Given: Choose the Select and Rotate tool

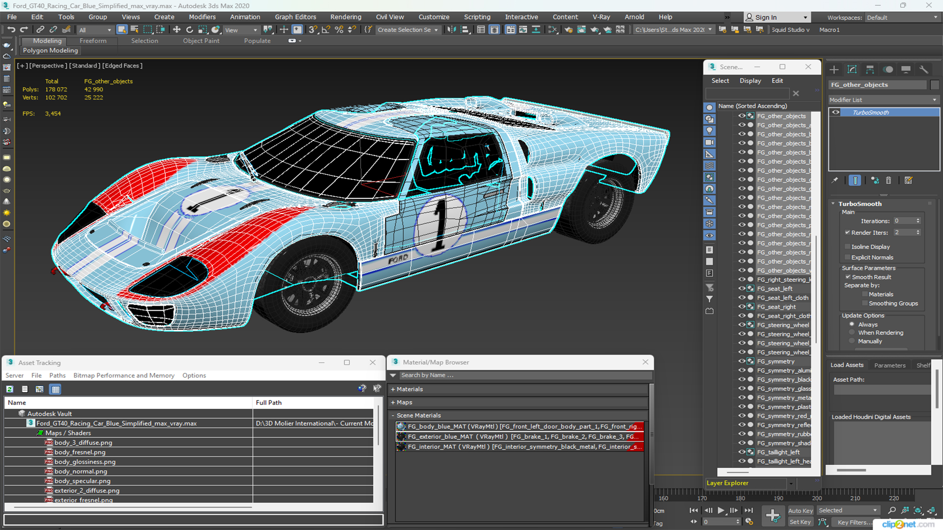Looking at the screenshot, I should tap(190, 30).
